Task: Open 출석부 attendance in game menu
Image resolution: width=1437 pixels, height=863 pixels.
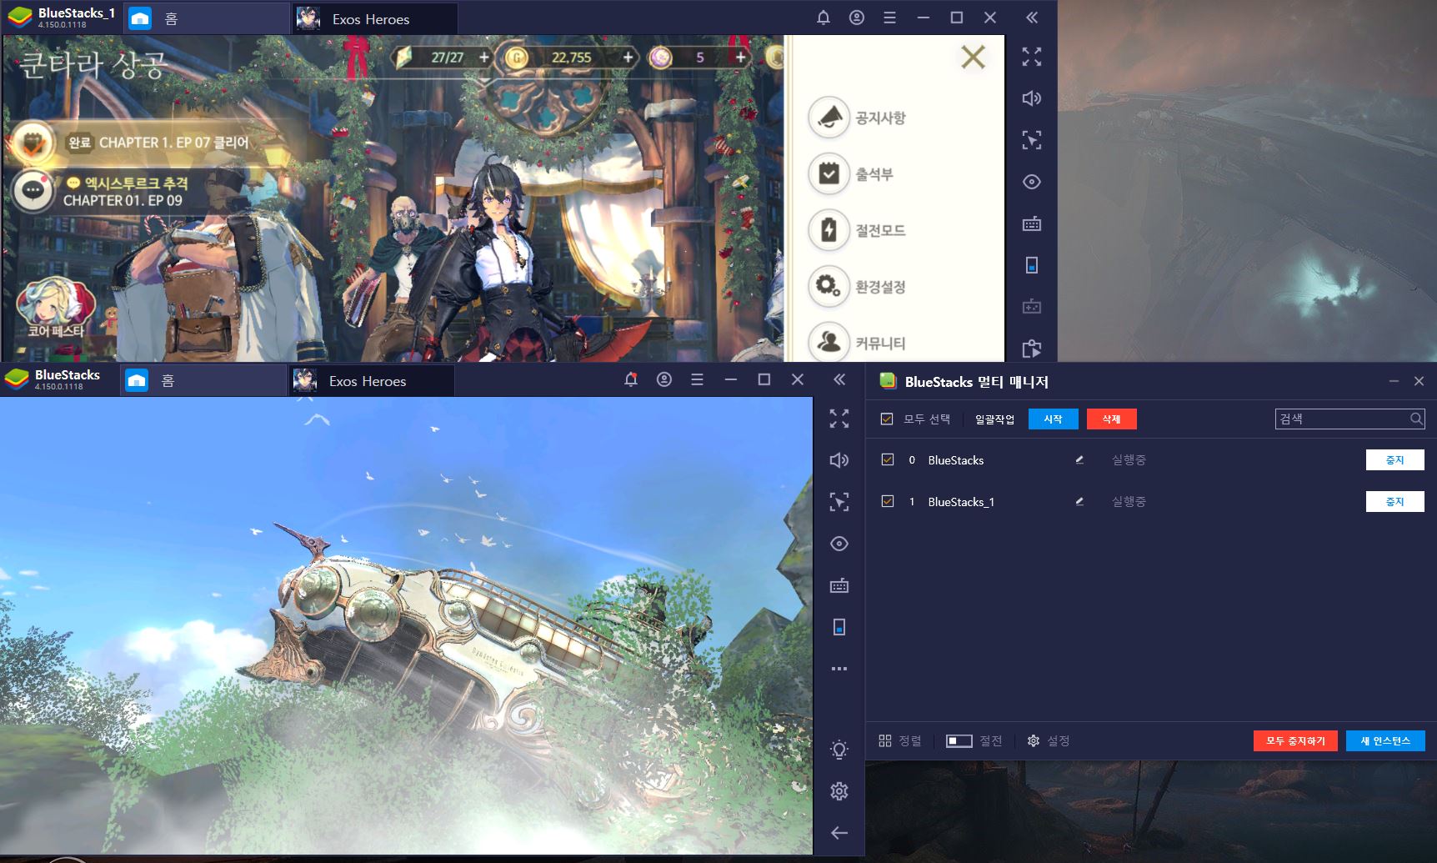Action: click(x=851, y=174)
